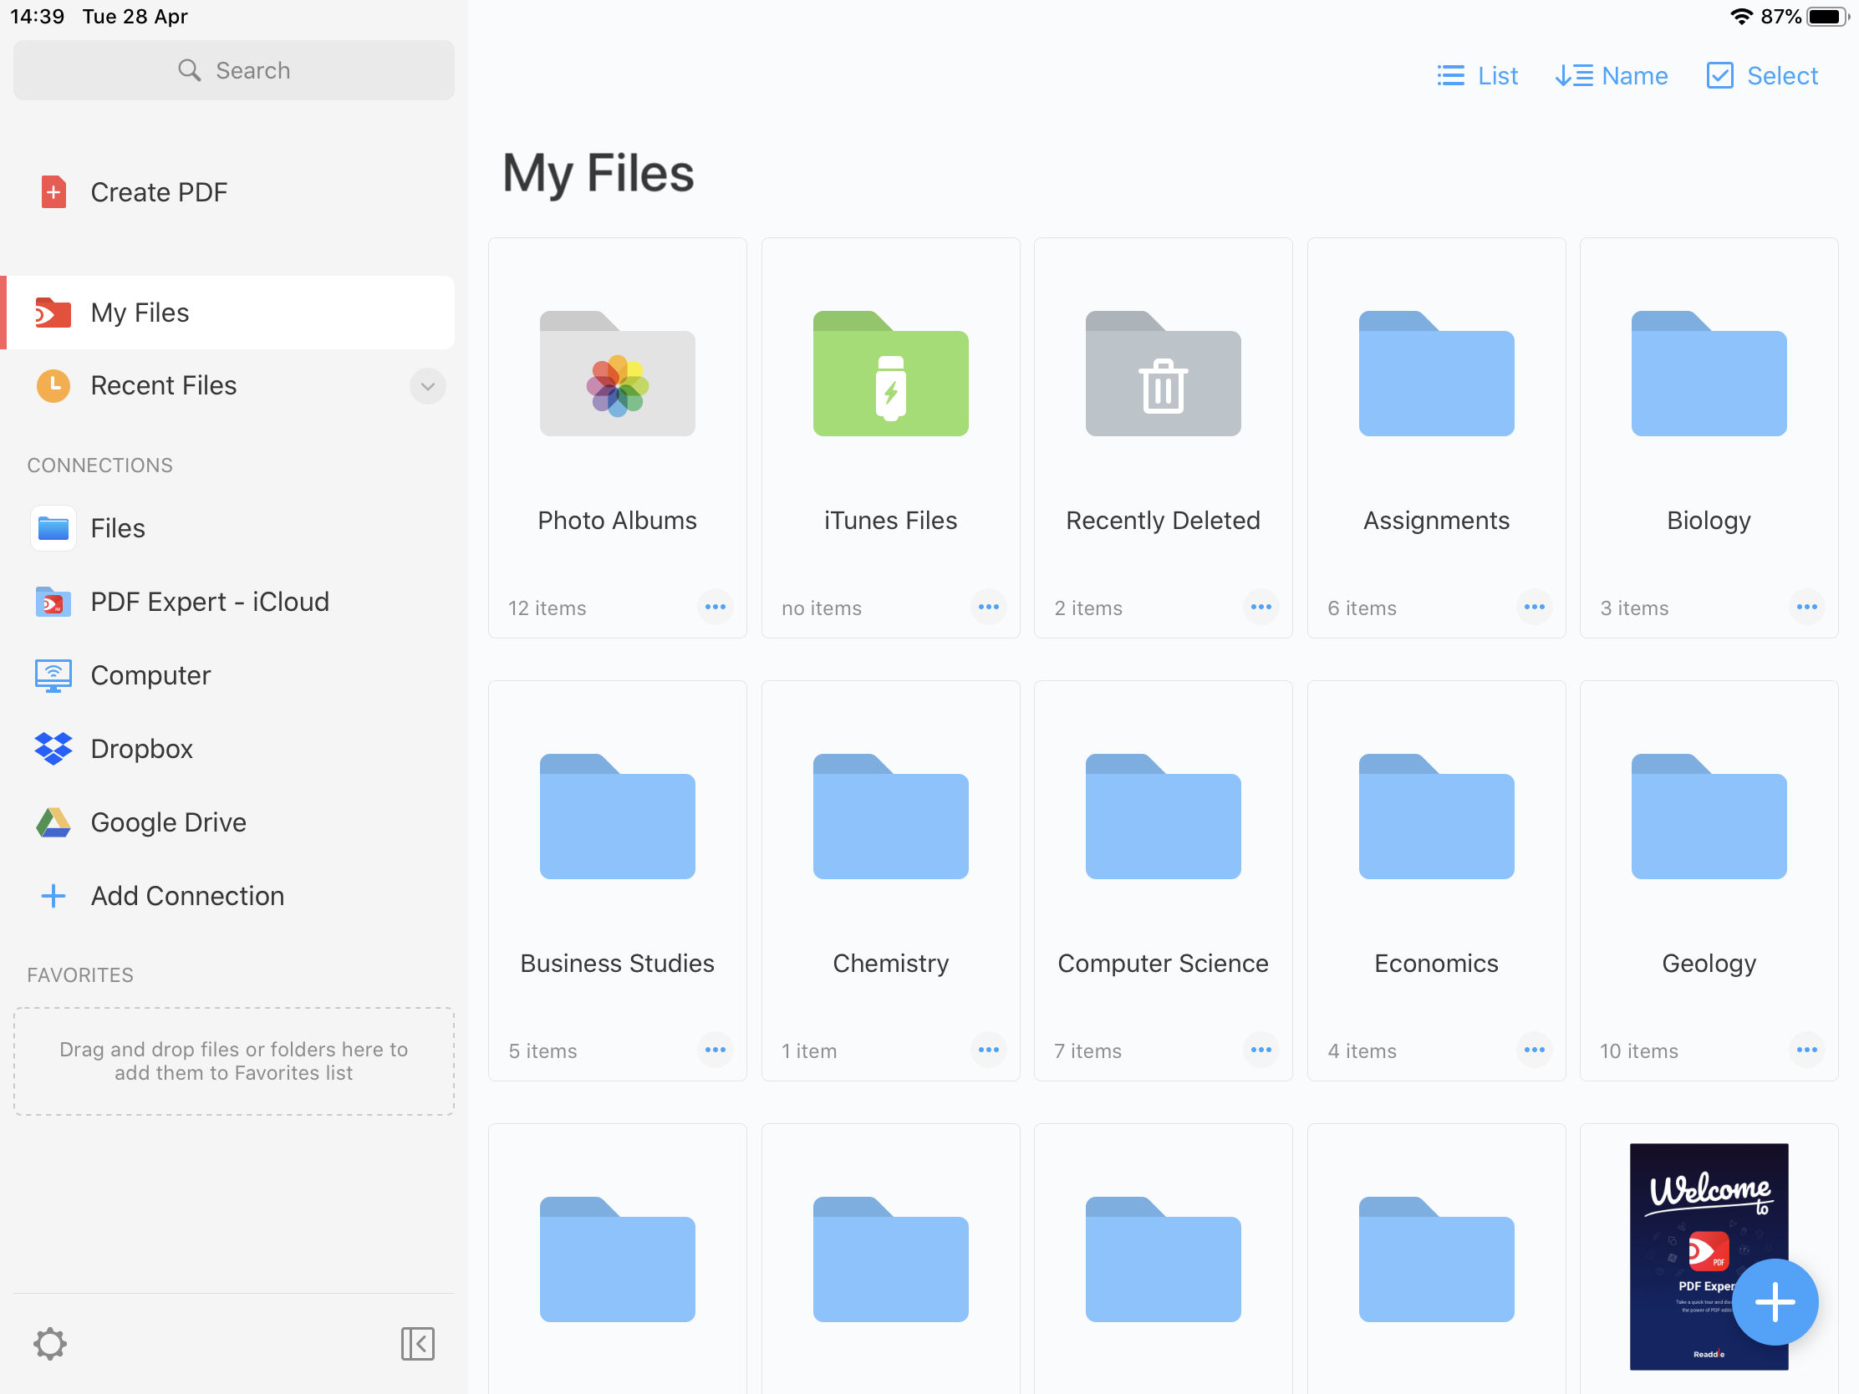Click three-dot menu on Geology folder
The height and width of the screenshot is (1394, 1859).
pos(1806,1050)
